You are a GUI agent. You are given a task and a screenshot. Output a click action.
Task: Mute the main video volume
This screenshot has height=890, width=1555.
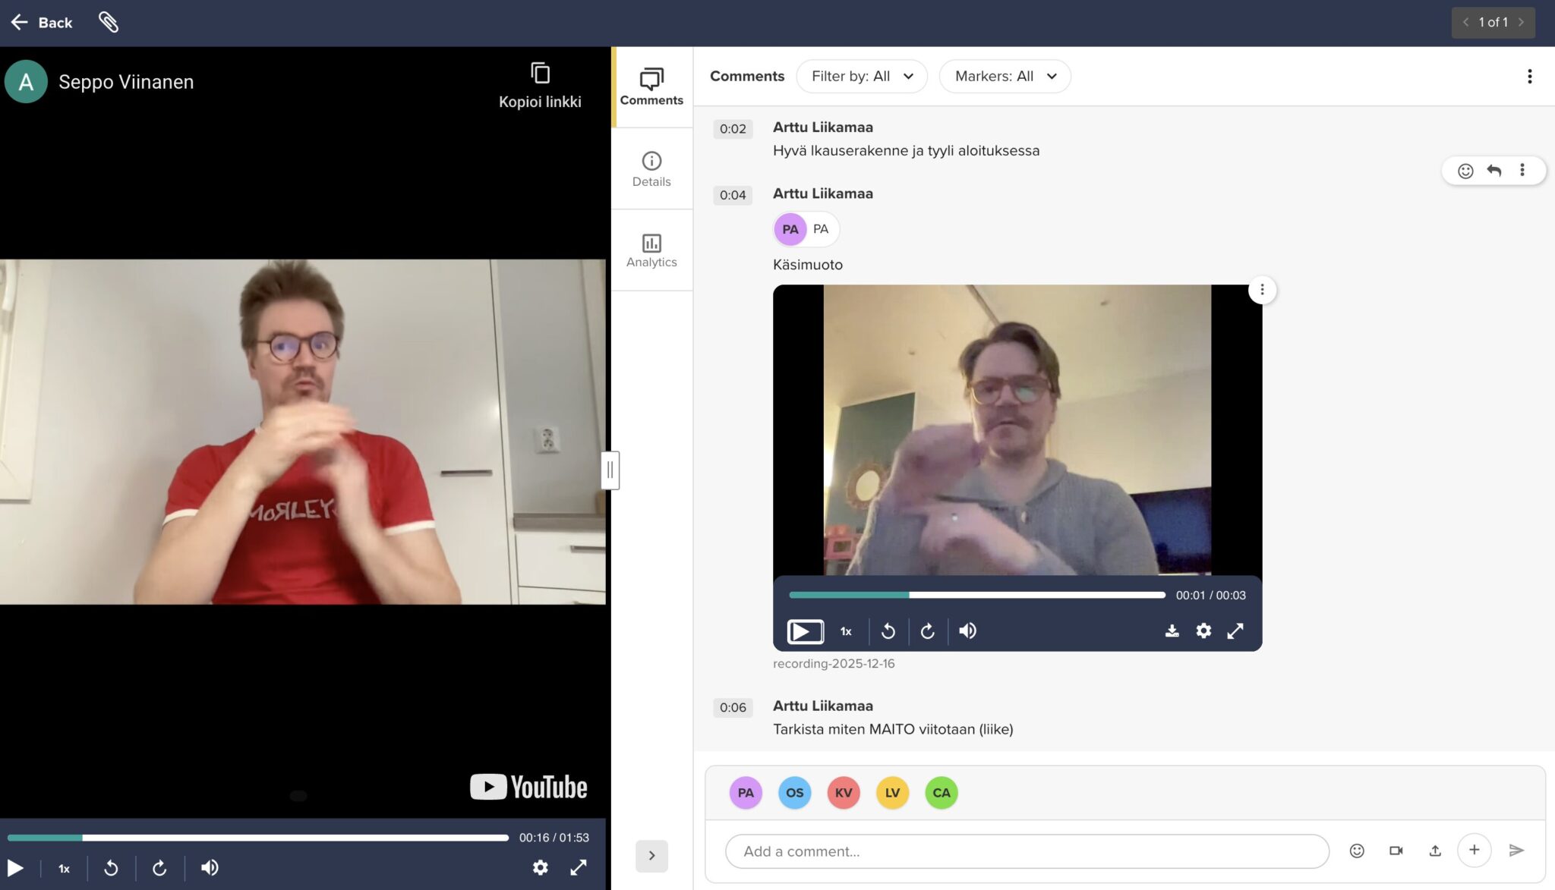point(210,867)
